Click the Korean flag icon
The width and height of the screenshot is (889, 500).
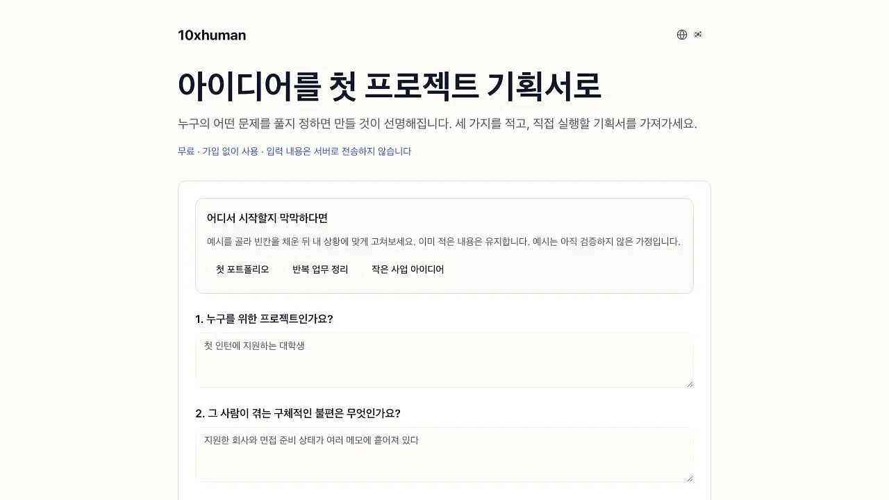coord(698,35)
